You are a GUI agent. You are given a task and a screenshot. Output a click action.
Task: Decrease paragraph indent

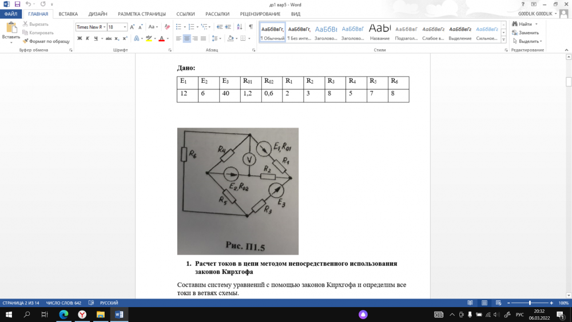point(219,27)
